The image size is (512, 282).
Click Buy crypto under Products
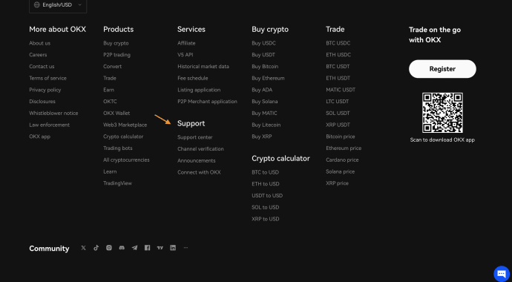[116, 43]
